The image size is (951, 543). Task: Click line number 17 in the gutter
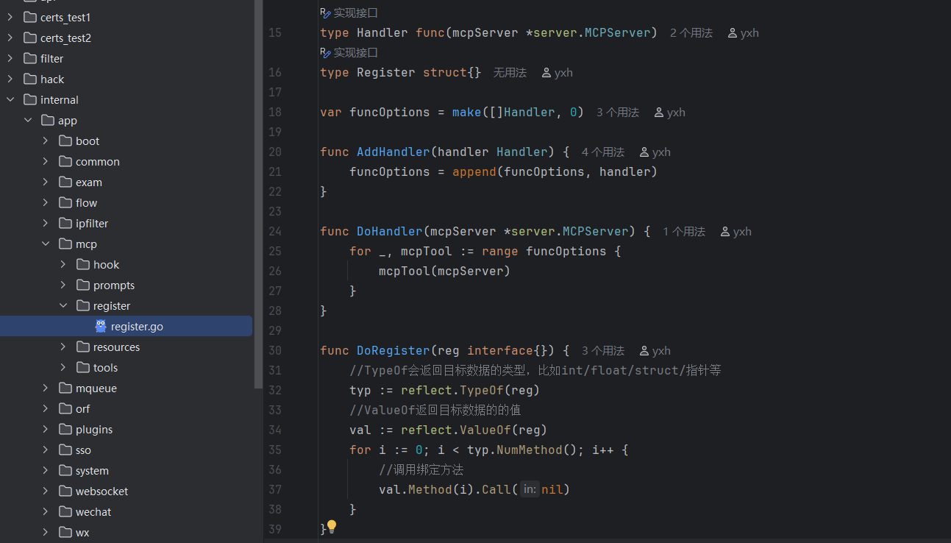point(275,93)
